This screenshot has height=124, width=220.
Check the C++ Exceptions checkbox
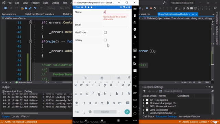click(x=147, y=100)
